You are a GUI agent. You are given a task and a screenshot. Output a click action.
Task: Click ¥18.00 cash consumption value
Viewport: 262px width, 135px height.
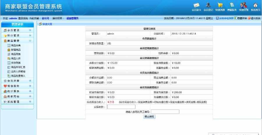pyautogui.click(x=176, y=63)
